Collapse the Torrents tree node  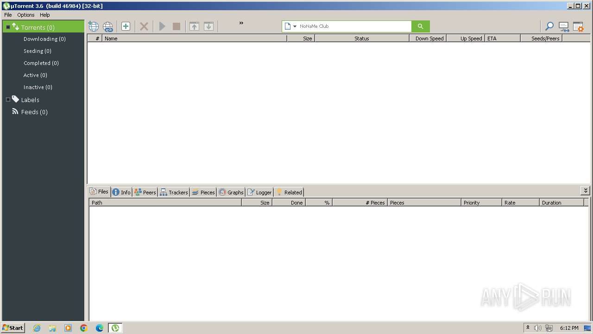pos(8,27)
